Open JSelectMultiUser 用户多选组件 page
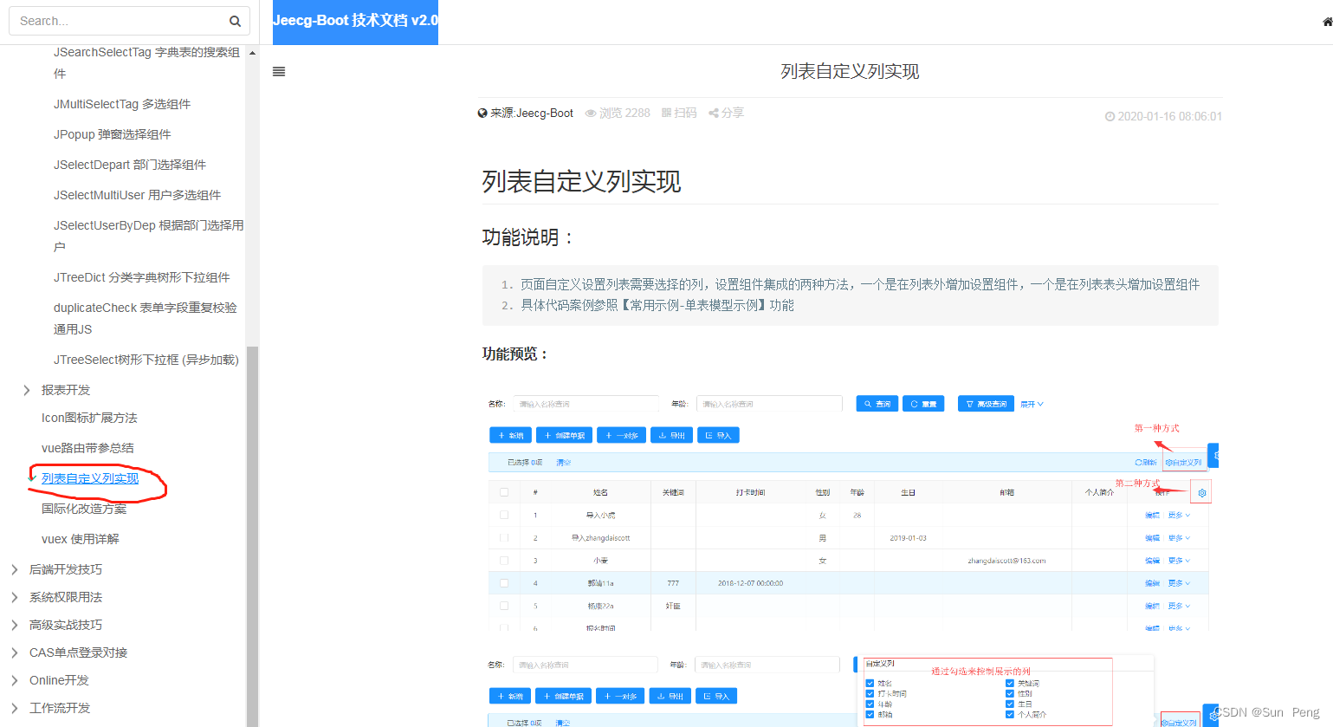 (x=137, y=195)
